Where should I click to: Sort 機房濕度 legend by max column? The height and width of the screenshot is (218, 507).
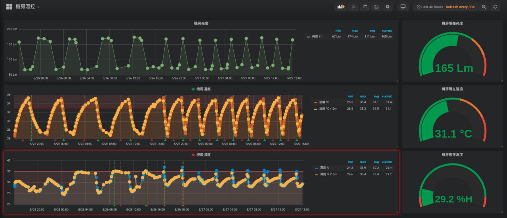[363, 162]
